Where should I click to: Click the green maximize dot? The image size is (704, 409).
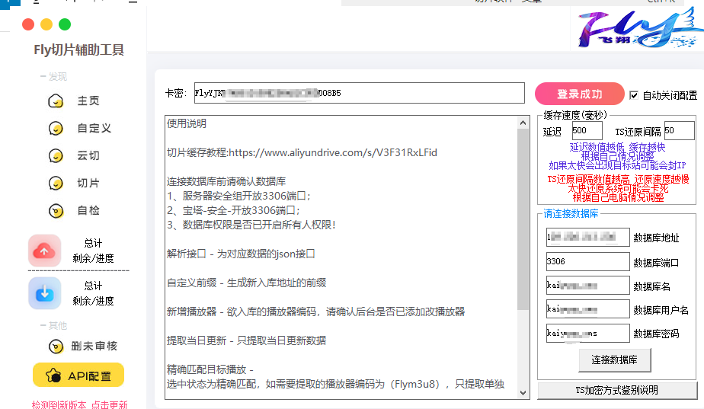(65, 24)
